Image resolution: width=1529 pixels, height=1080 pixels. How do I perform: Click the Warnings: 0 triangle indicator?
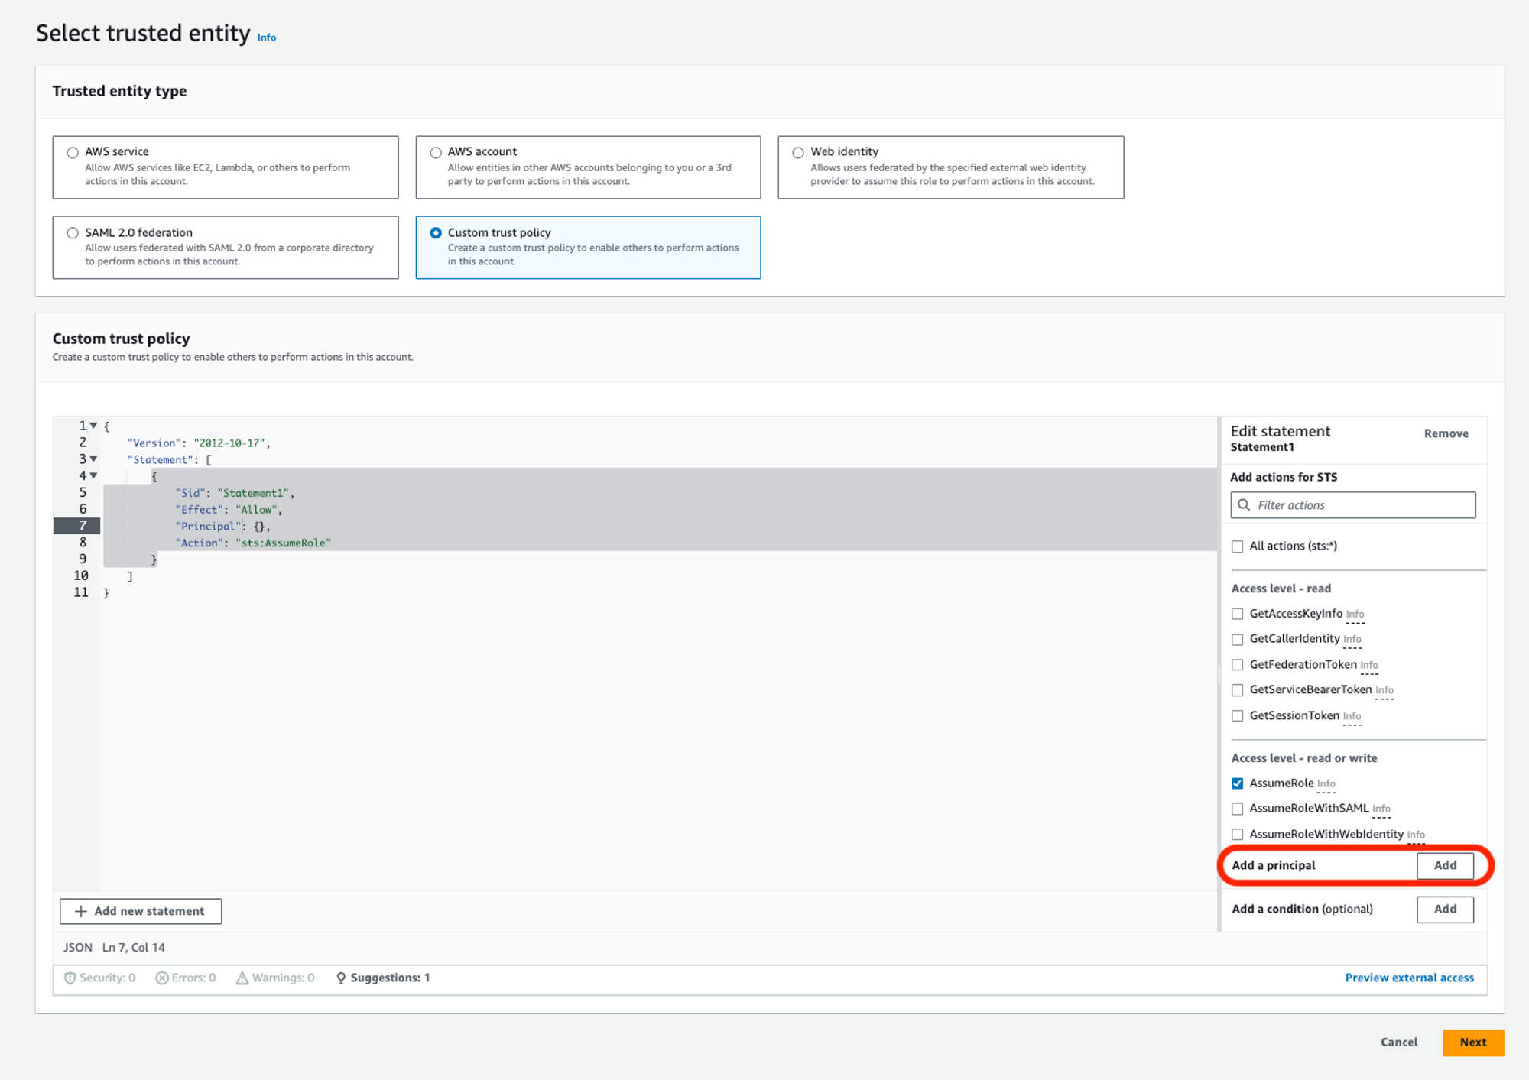click(x=275, y=978)
